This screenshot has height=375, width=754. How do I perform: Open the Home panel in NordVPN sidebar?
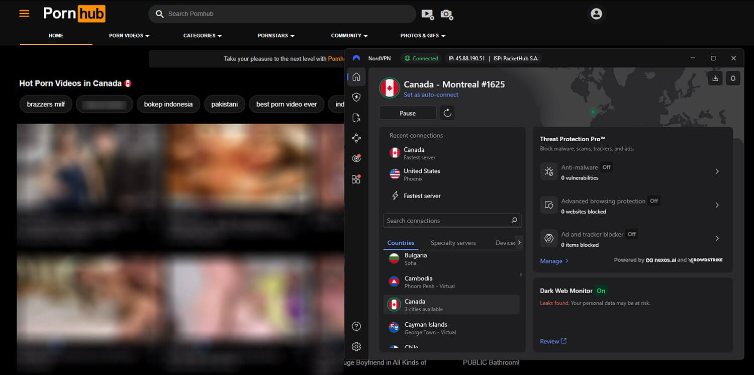(356, 76)
